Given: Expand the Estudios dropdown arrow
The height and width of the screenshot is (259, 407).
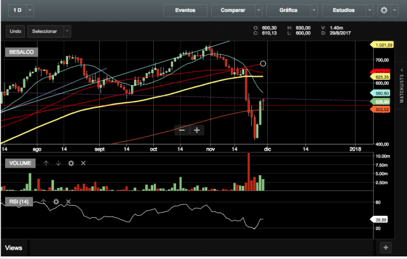Looking at the screenshot, I should click(369, 10).
